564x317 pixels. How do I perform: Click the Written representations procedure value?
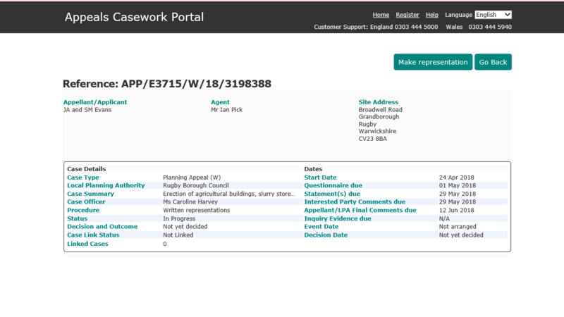196,210
